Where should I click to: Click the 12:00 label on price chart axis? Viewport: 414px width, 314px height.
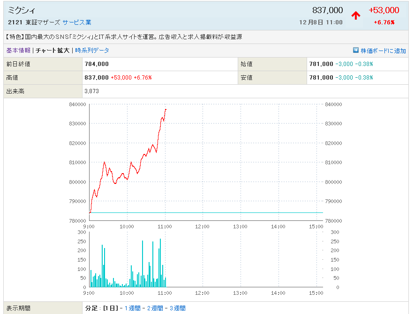point(202,226)
